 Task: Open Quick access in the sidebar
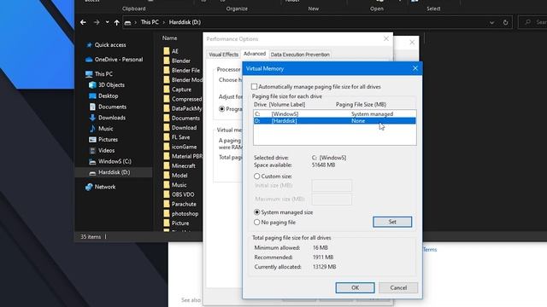click(x=110, y=45)
